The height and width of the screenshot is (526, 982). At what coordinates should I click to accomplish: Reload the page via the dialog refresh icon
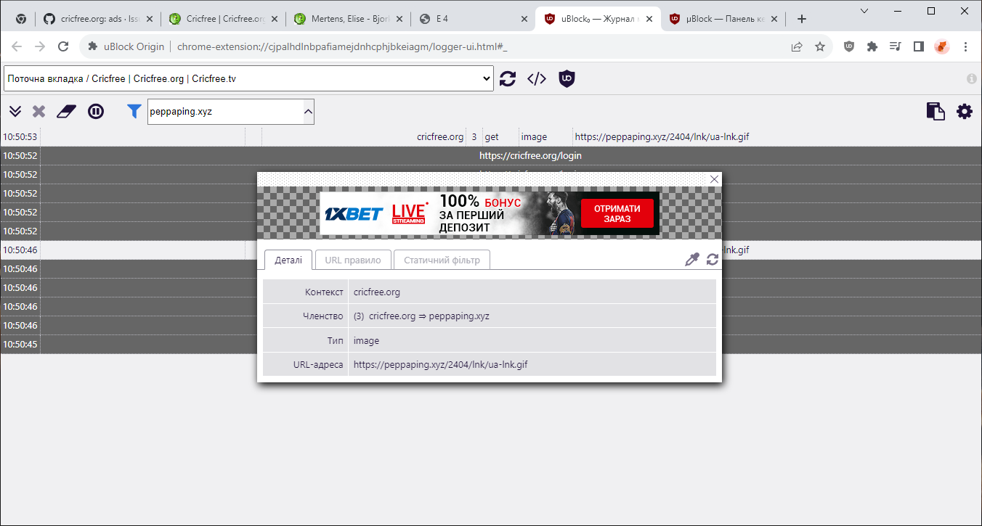tap(712, 259)
